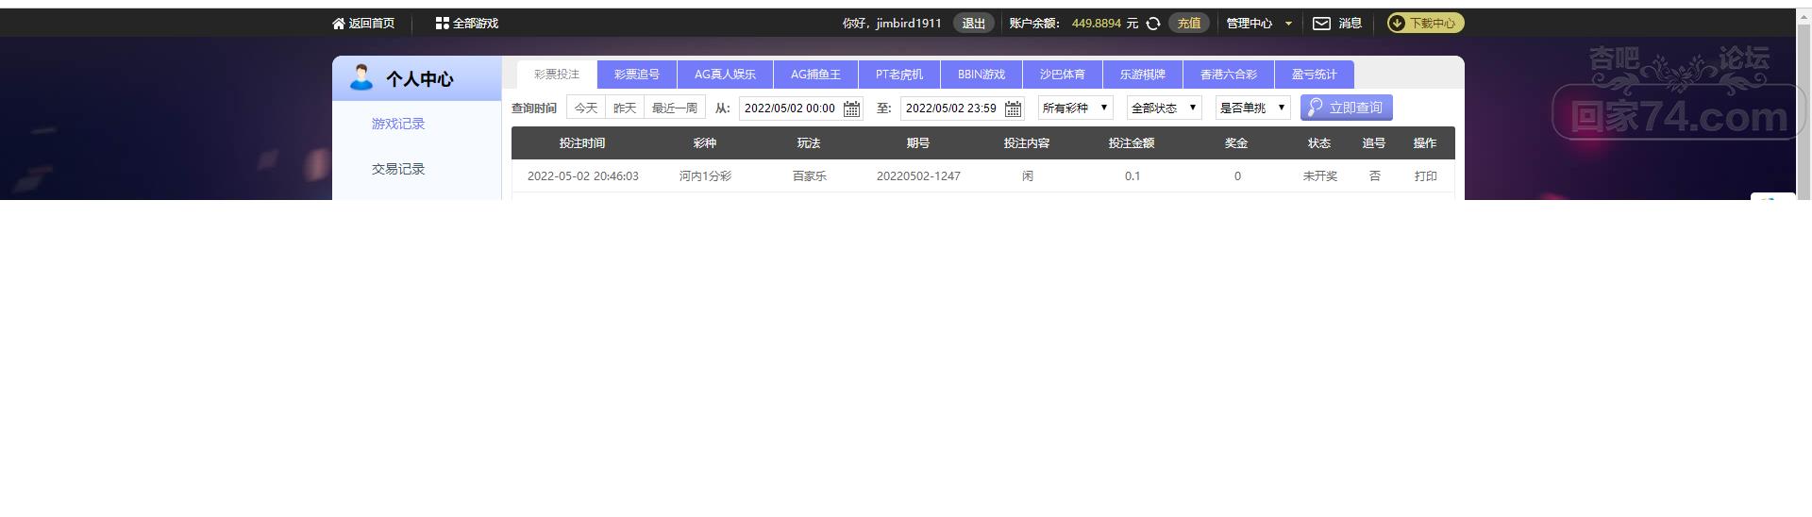The width and height of the screenshot is (1812, 517).
Task: Click the 充值 recharge button
Action: pyautogui.click(x=1189, y=24)
